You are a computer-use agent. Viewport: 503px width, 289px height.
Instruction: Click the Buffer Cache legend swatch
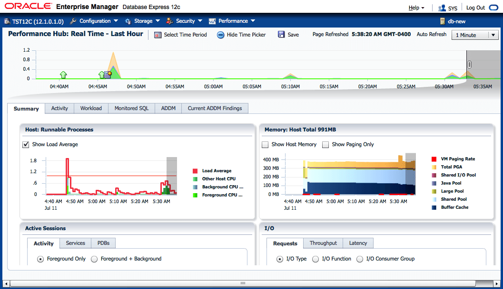point(434,207)
